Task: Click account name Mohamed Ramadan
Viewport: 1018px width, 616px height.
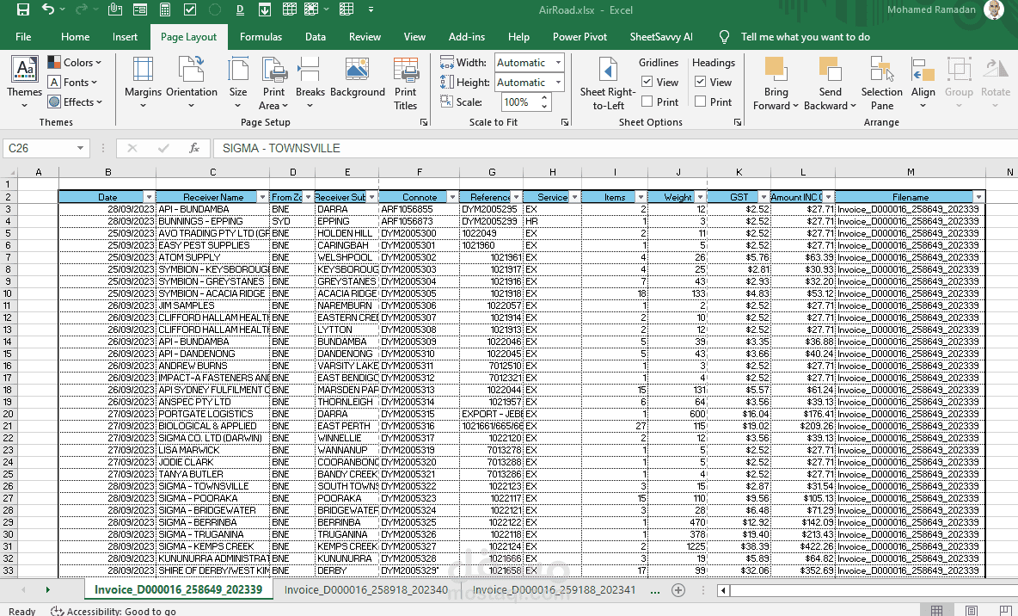Action: (x=931, y=9)
